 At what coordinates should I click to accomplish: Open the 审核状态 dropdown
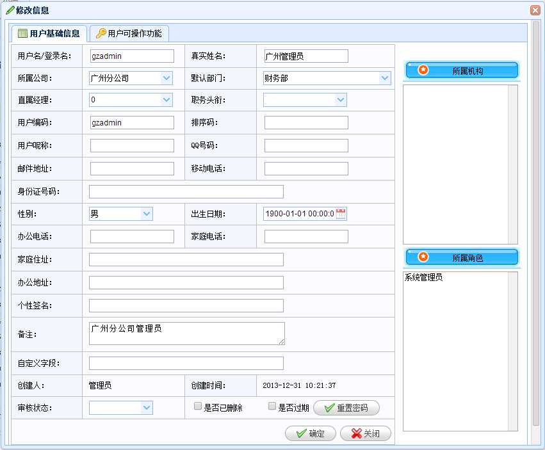[147, 408]
